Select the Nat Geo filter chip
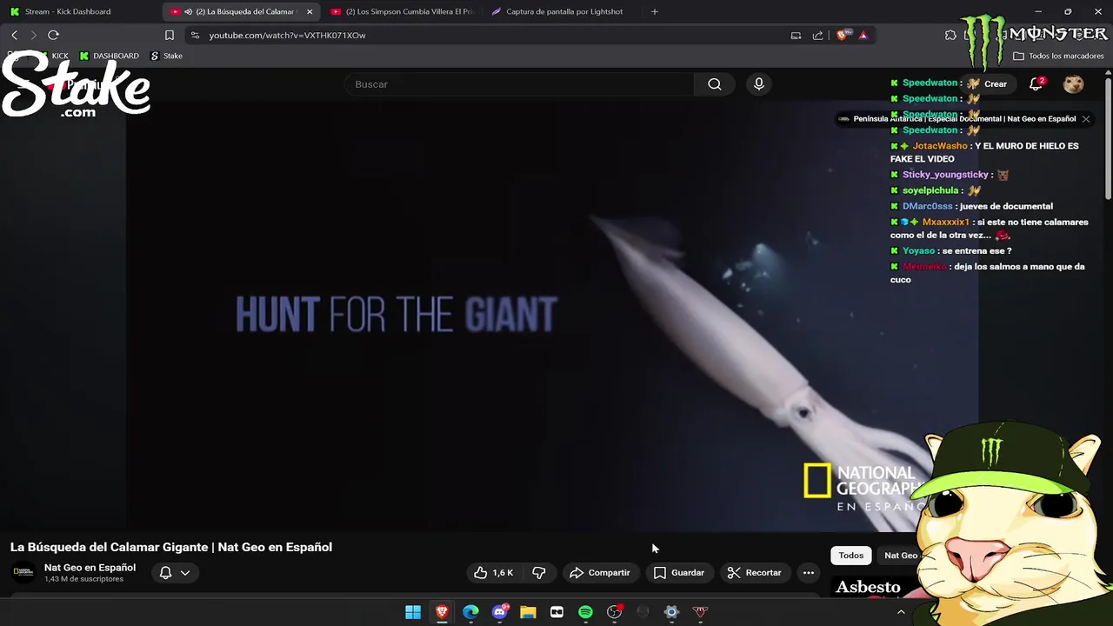 pyautogui.click(x=901, y=556)
